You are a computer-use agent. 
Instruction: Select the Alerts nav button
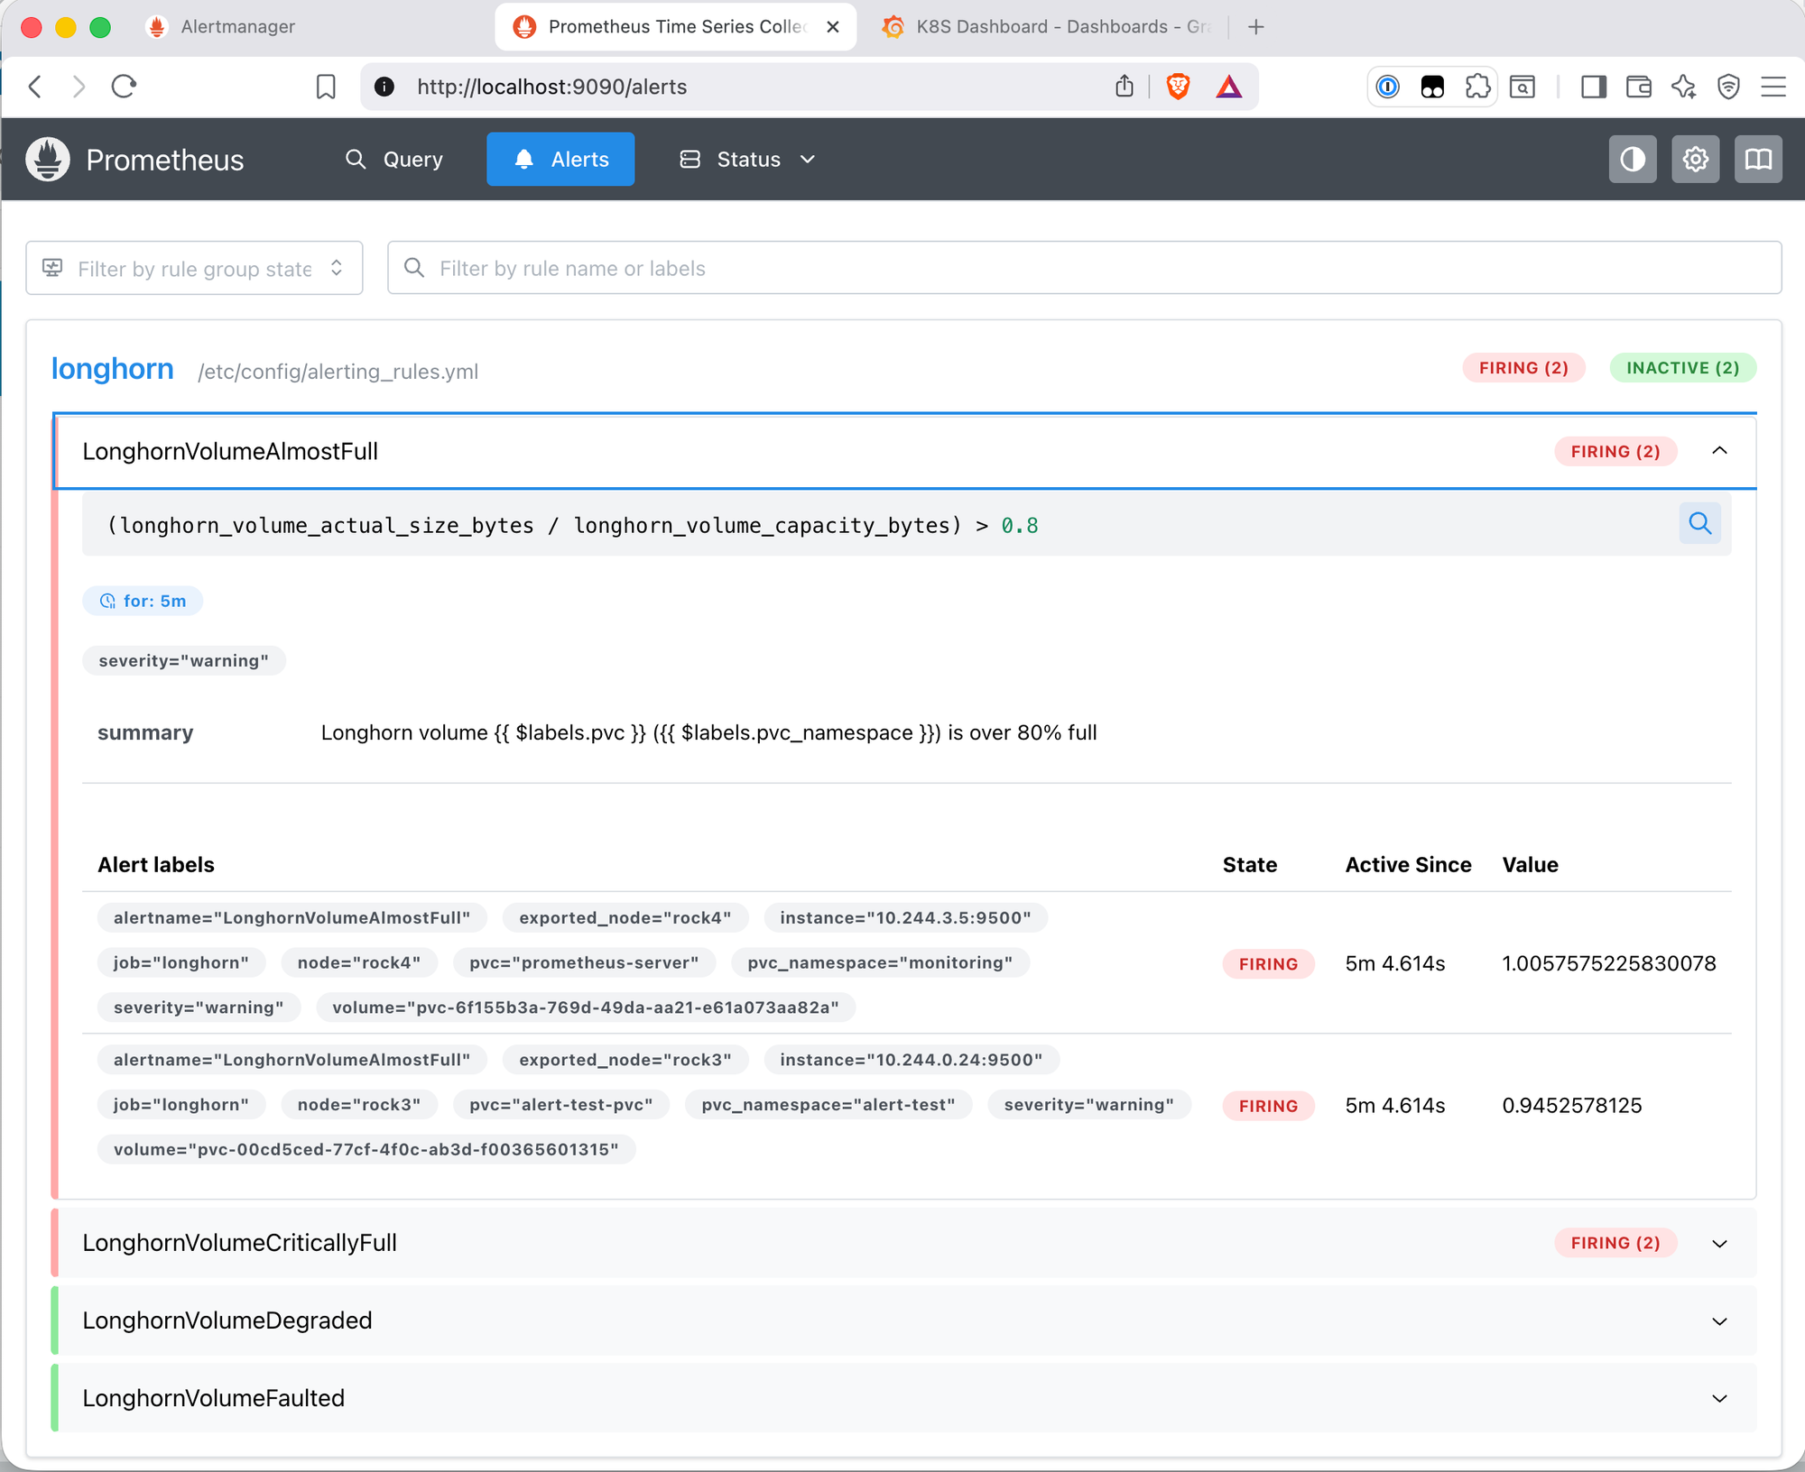click(560, 160)
